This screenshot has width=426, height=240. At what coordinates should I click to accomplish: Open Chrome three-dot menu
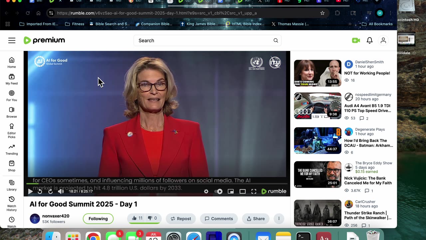click(x=390, y=13)
